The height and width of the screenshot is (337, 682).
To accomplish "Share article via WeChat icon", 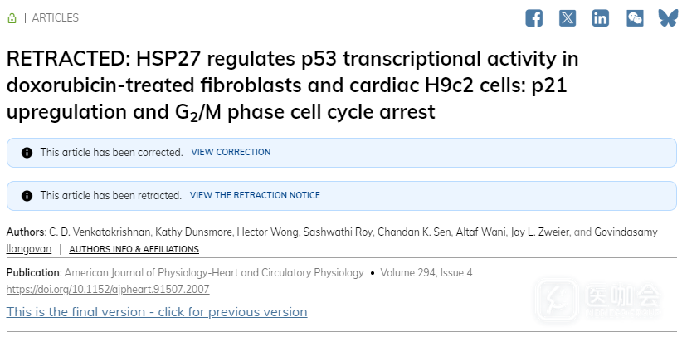I will pos(635,18).
